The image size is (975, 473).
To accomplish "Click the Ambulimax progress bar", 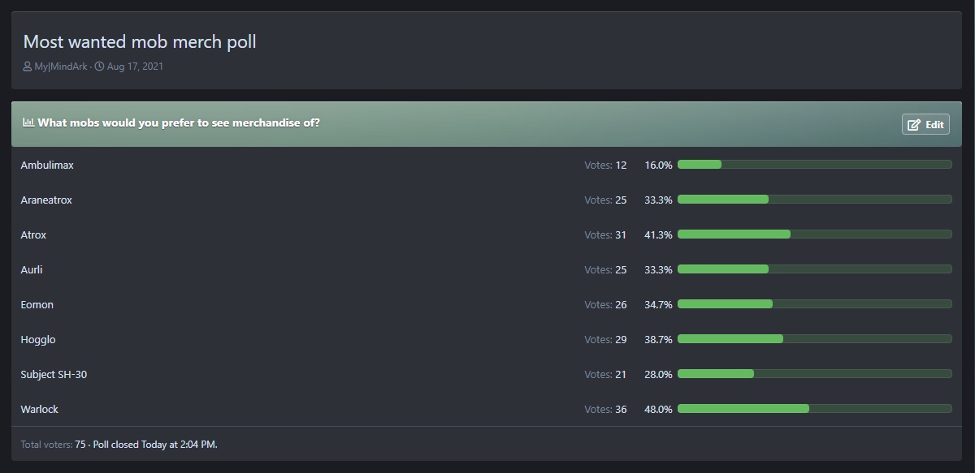I will click(815, 165).
